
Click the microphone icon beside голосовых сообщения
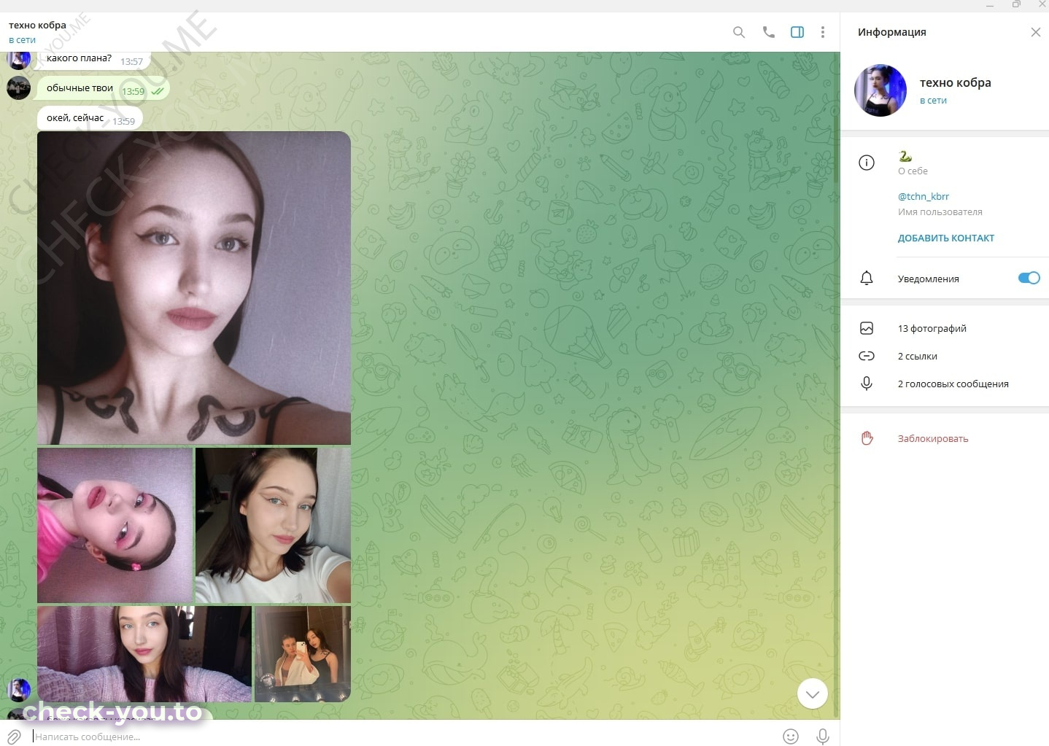coord(867,384)
